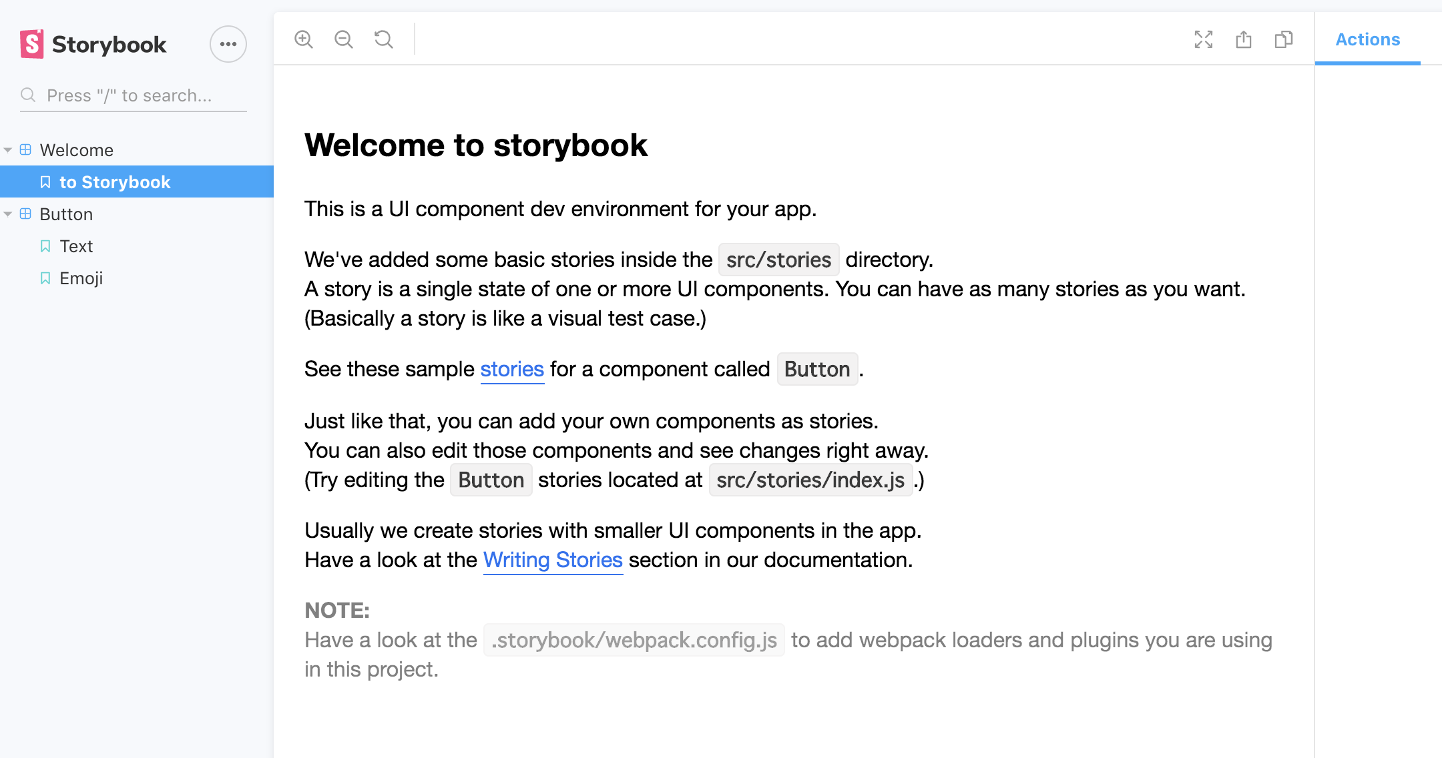Click 'Button' code tag after 'Try editing the'

coord(491,480)
